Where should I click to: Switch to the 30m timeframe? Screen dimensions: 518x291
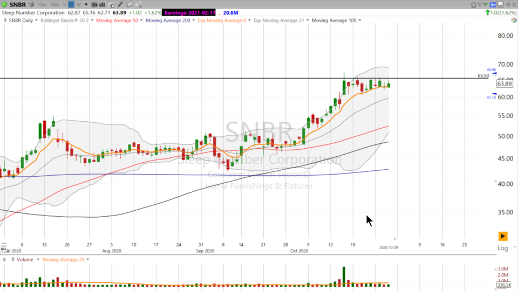click(55, 5)
